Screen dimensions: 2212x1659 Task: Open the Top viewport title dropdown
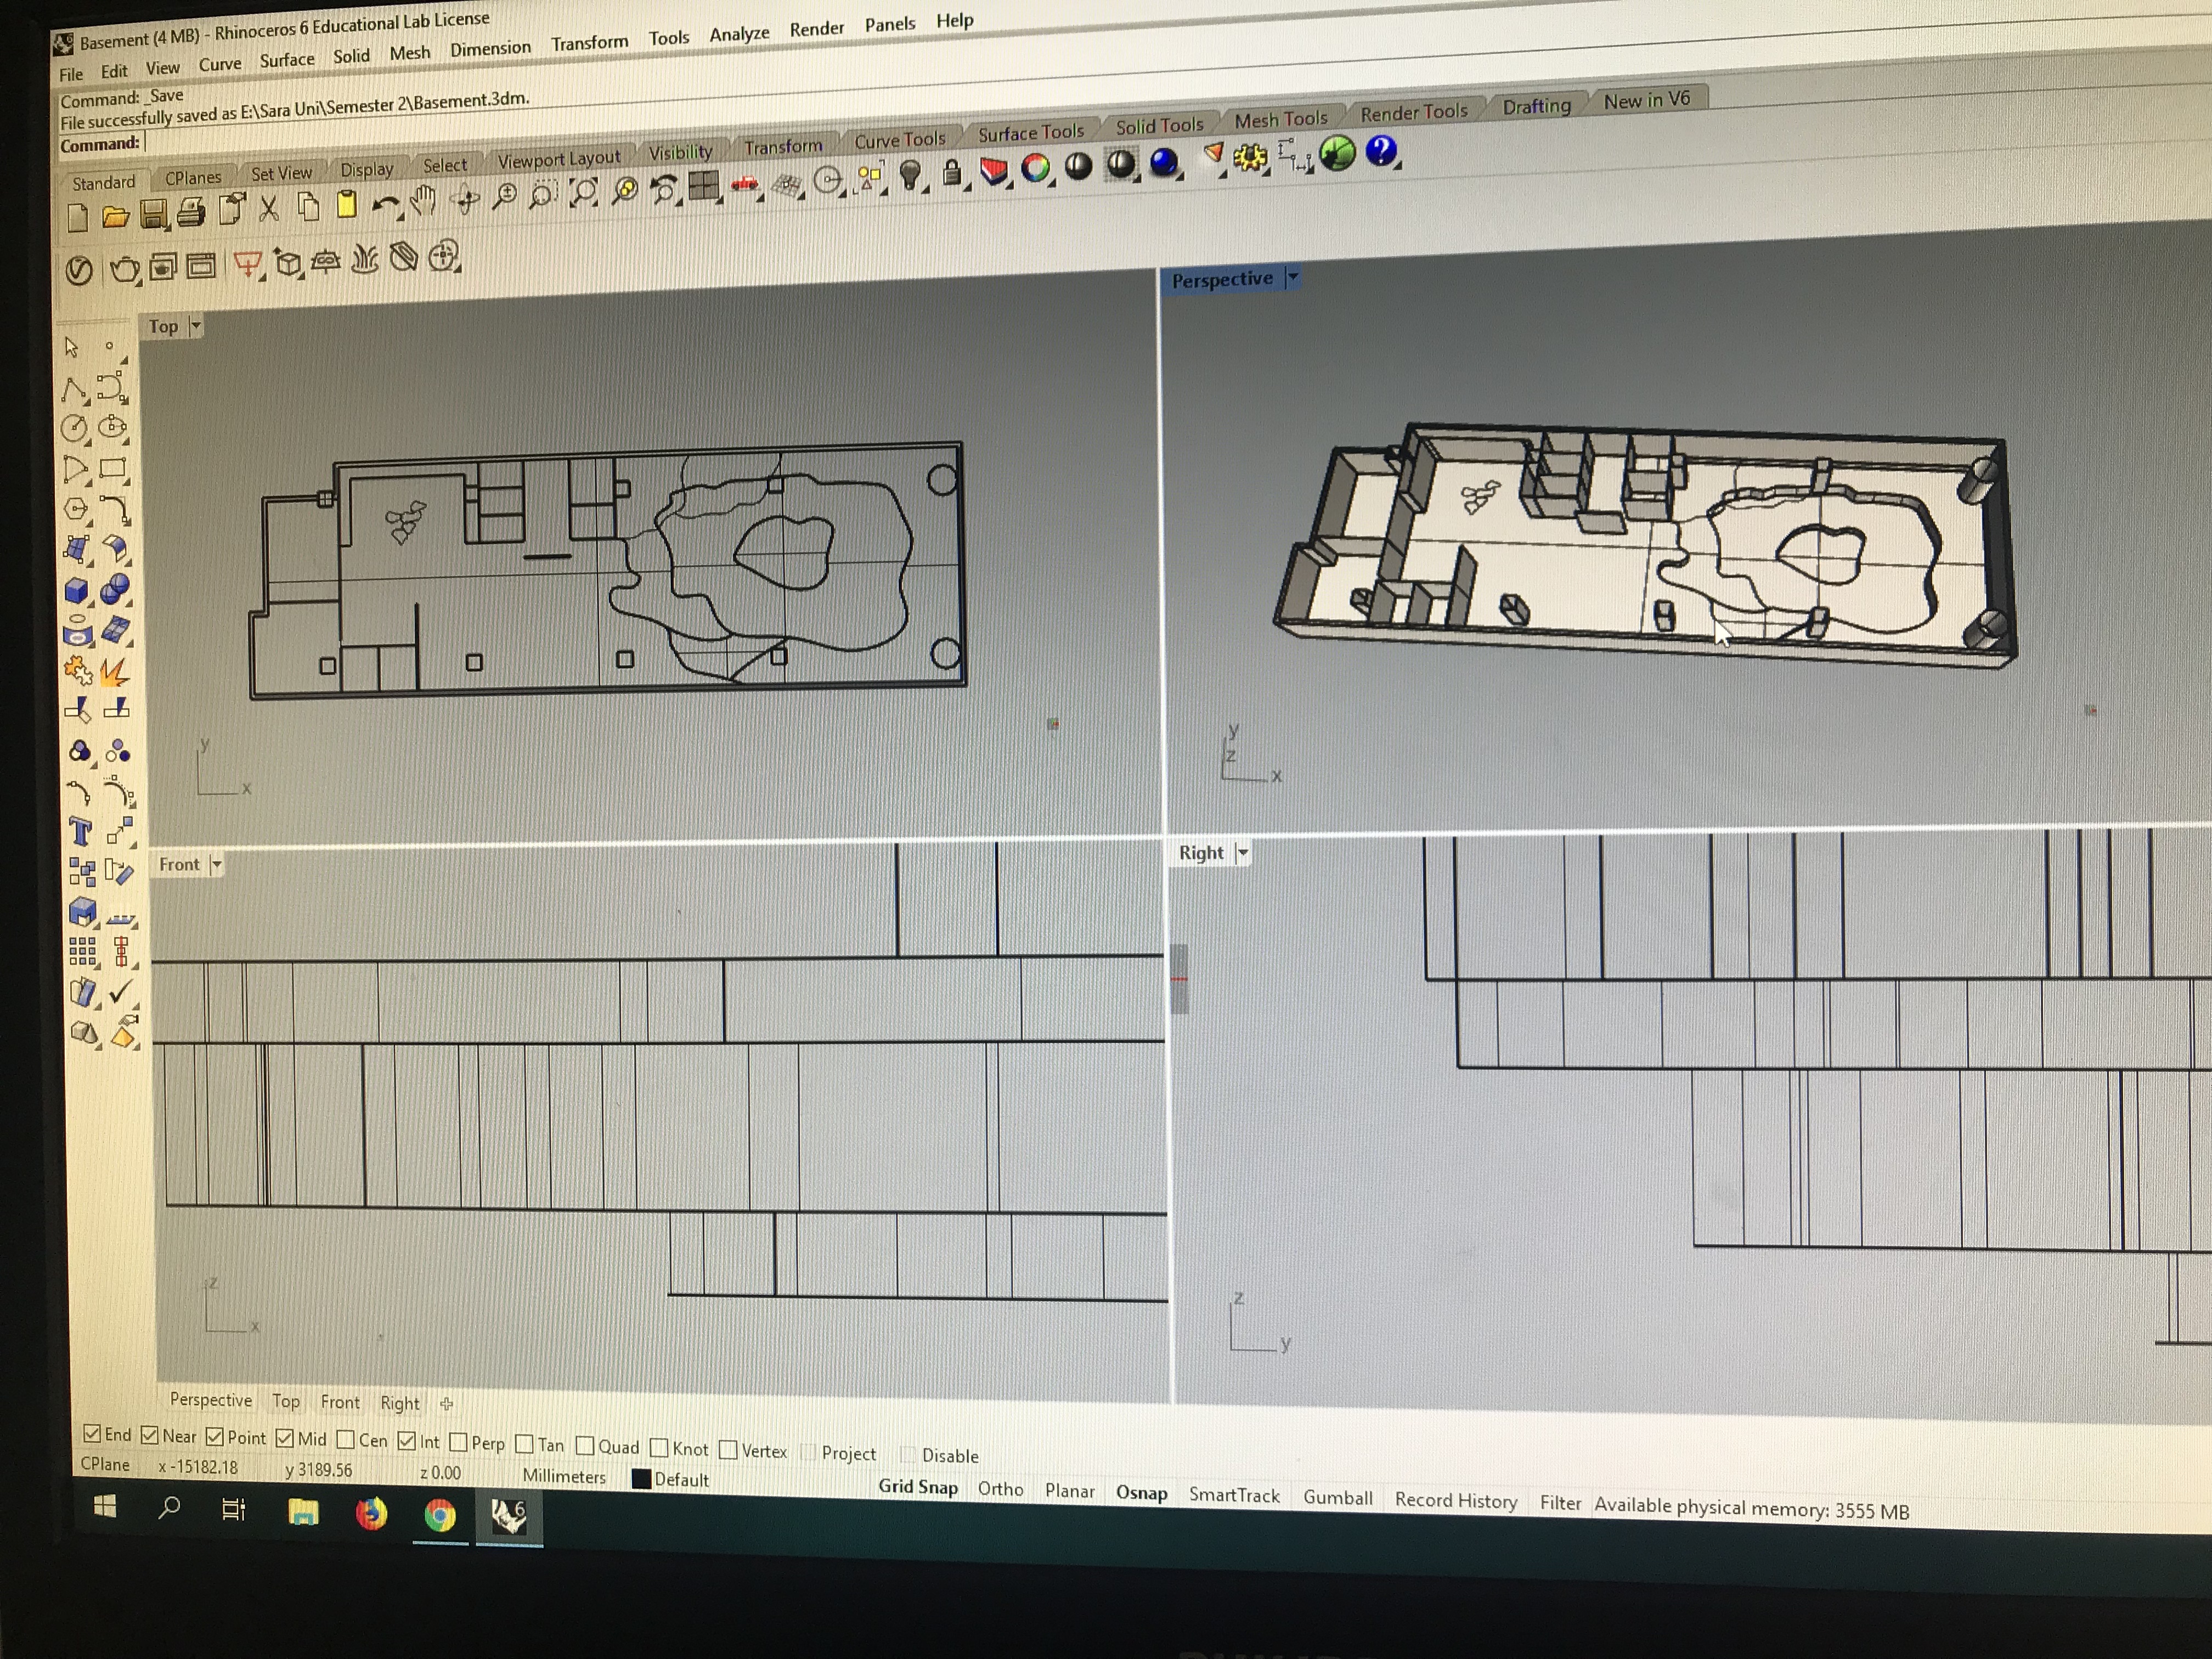pyautogui.click(x=196, y=325)
